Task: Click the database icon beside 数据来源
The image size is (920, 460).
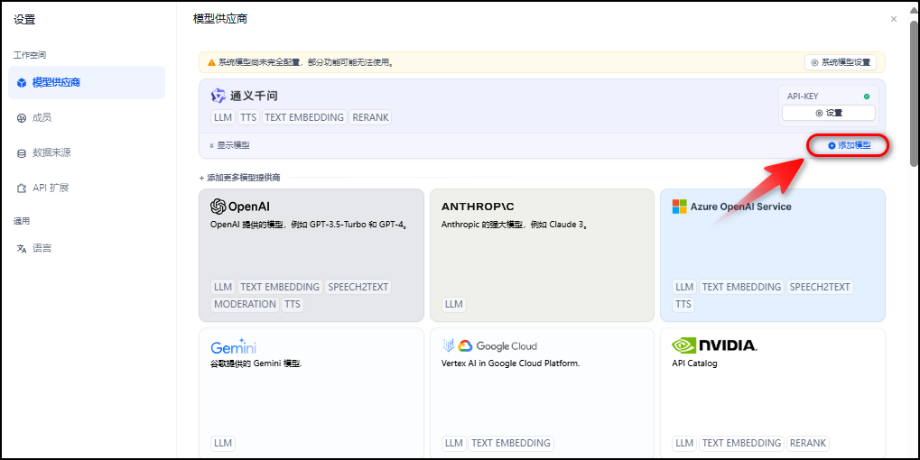Action: coord(22,153)
